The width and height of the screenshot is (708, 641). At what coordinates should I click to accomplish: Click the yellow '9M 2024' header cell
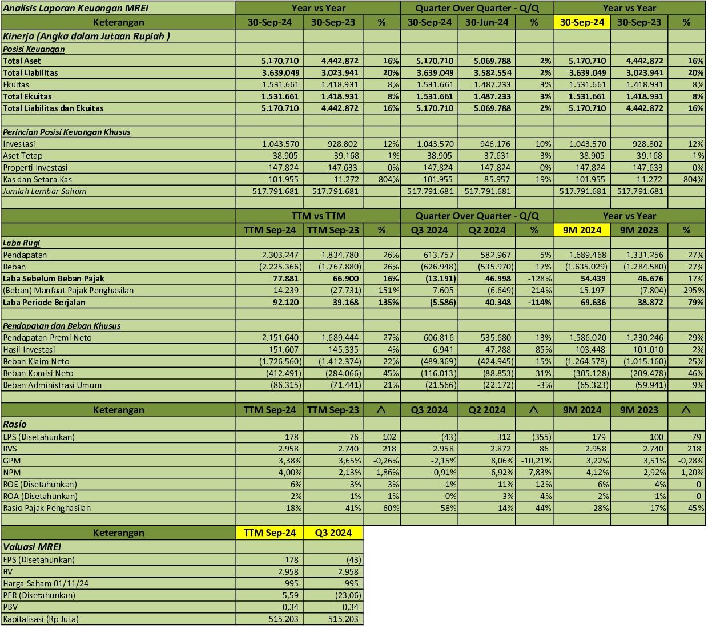(582, 230)
